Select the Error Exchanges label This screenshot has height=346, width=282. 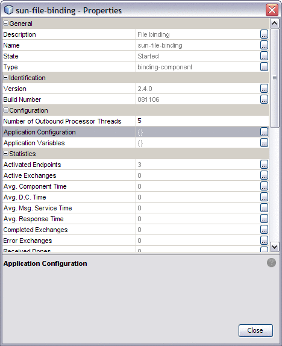pyautogui.click(x=28, y=241)
